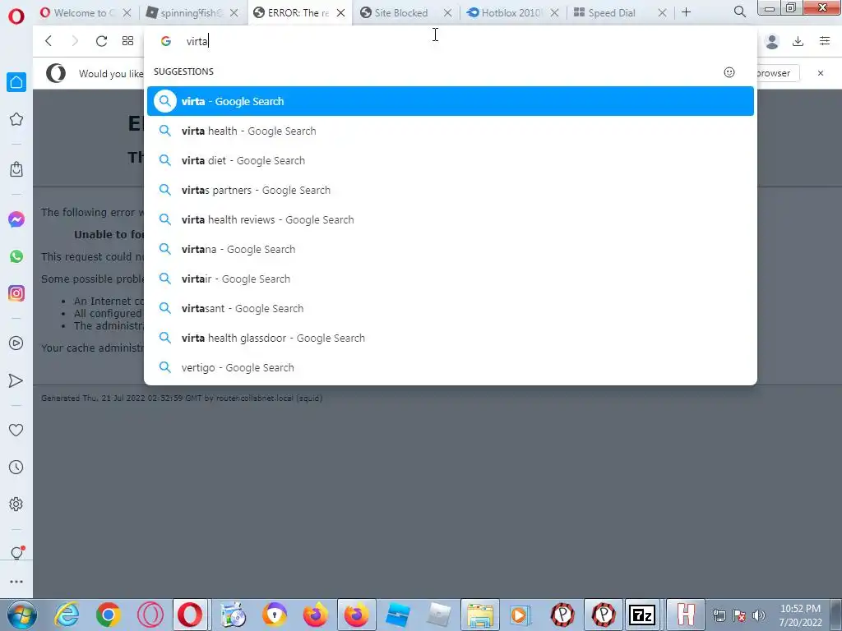Open the profile account icon
842x631 pixels.
(x=772, y=41)
